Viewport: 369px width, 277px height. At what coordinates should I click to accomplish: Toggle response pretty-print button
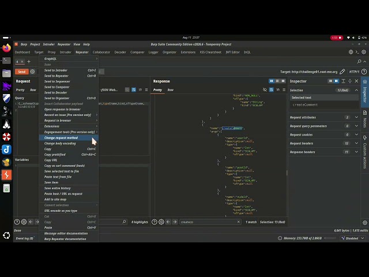coord(272,90)
